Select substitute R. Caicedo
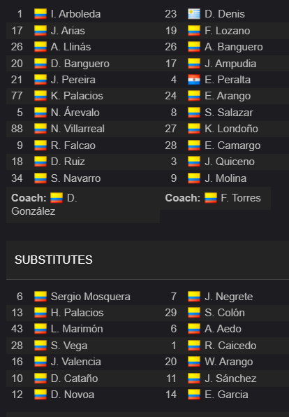This screenshot has width=289, height=417. click(230, 346)
